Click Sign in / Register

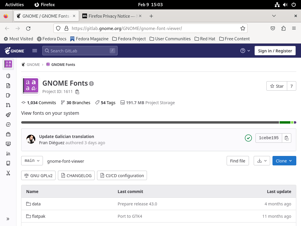(x=275, y=51)
